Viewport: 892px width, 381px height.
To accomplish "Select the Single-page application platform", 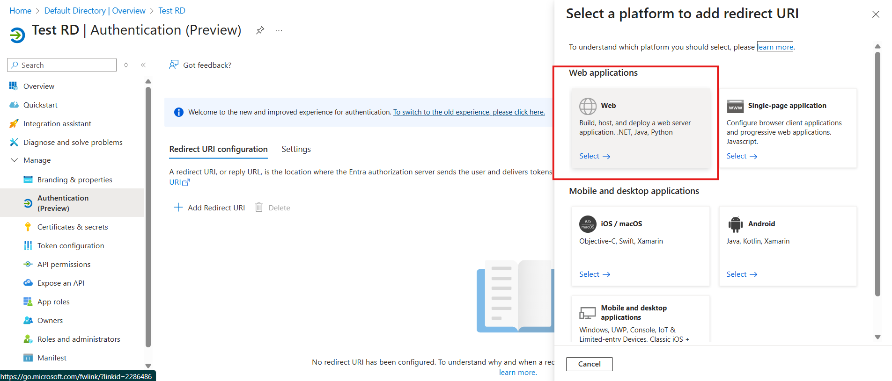I will click(x=741, y=156).
